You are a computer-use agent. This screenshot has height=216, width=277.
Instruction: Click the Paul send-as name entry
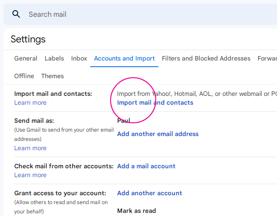(123, 121)
